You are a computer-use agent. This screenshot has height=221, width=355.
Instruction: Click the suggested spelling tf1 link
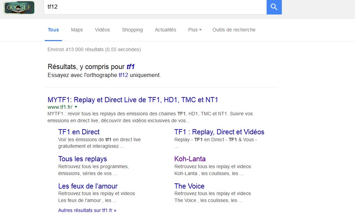130,67
